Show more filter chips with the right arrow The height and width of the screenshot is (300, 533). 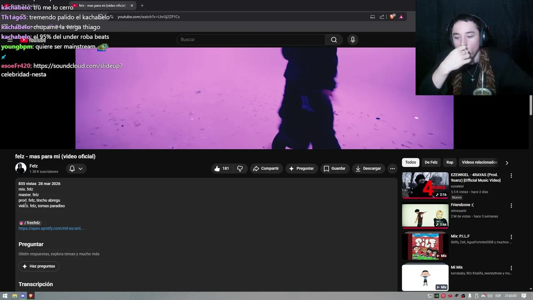pyautogui.click(x=507, y=162)
